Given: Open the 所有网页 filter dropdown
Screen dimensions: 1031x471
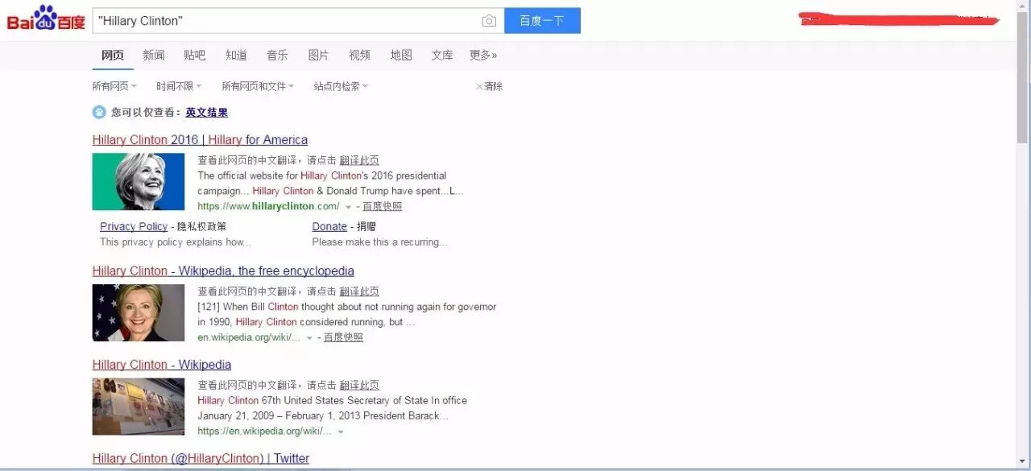Looking at the screenshot, I should point(114,86).
